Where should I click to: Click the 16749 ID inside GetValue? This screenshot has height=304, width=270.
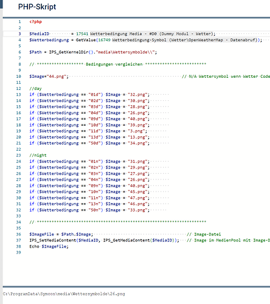(104, 40)
